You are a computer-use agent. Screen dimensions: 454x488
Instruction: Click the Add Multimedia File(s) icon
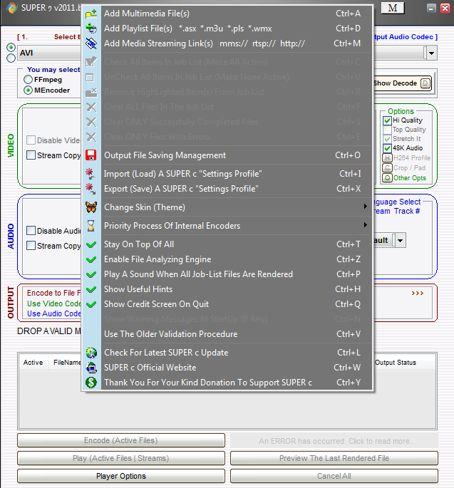(x=91, y=14)
